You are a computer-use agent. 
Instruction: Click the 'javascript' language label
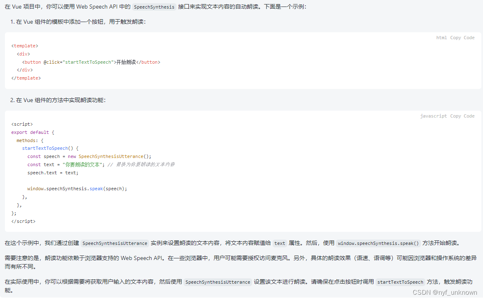(434, 116)
